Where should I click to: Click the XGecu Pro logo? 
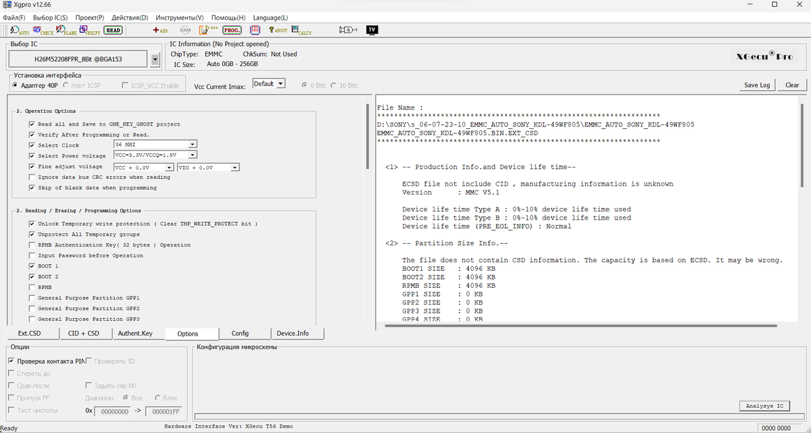pos(764,57)
